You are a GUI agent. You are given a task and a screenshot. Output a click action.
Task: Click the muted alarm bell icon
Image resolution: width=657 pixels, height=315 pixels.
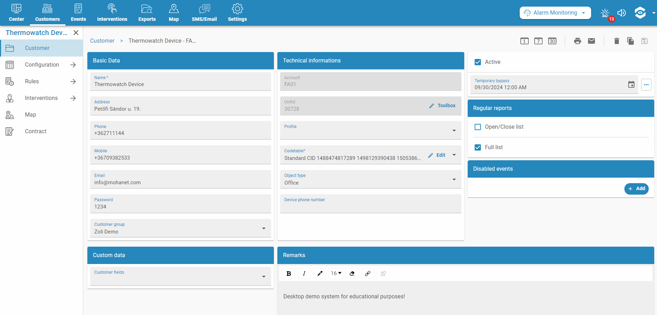(605, 13)
